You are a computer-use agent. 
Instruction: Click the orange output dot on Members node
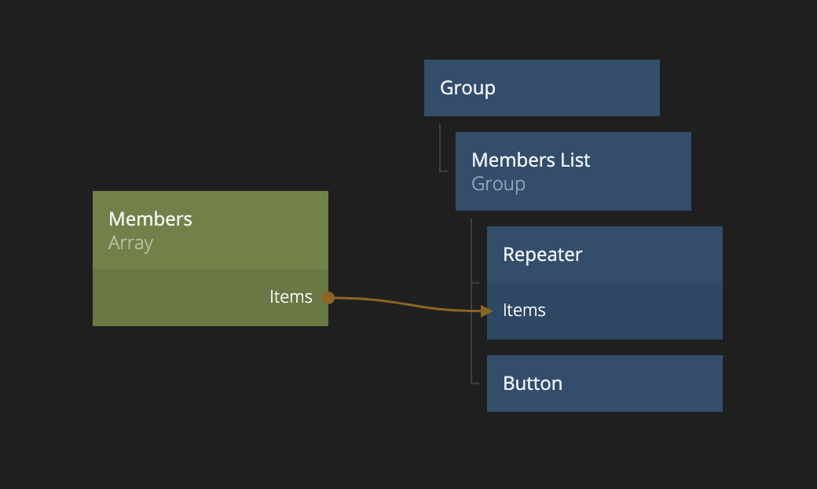pos(328,298)
